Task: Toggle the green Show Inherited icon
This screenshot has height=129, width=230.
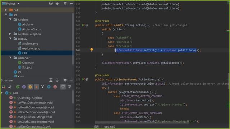Action: coord(18,87)
